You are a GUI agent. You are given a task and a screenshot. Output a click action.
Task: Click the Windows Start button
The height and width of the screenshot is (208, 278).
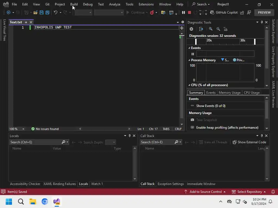click(9, 201)
